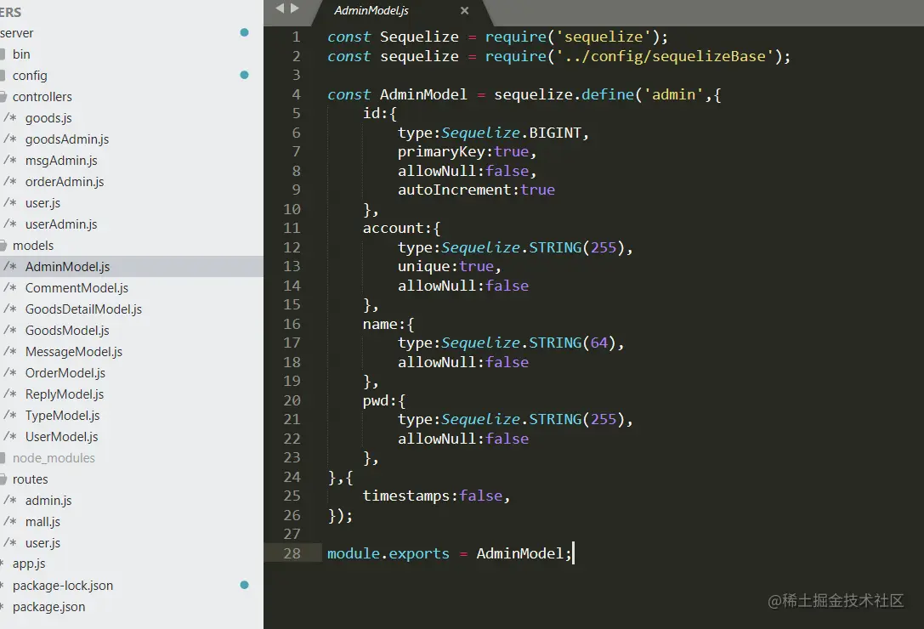Click 'name:{' on line 16

pos(388,324)
